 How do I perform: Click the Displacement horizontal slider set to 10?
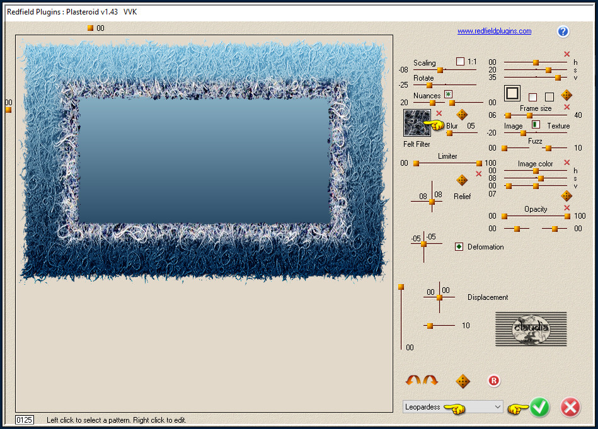pos(430,326)
